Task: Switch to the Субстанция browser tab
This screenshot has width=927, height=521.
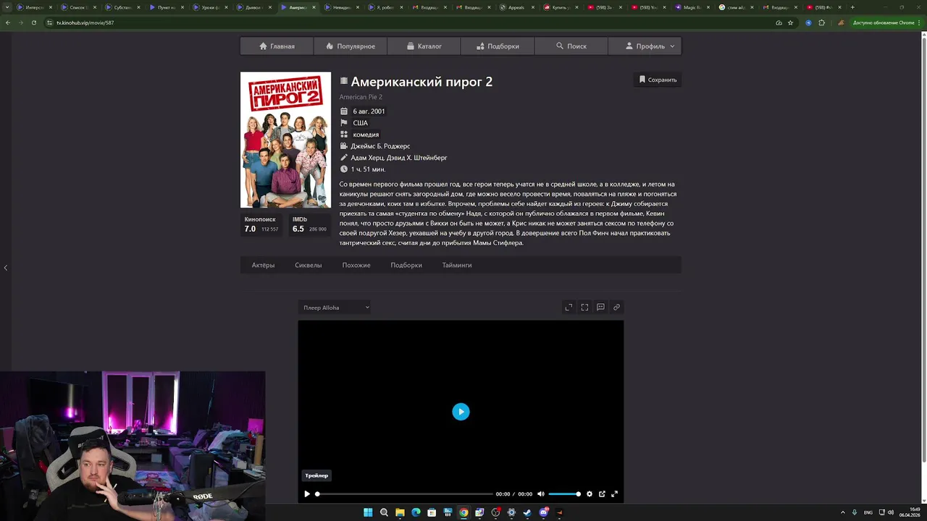Action: pyautogui.click(x=122, y=7)
